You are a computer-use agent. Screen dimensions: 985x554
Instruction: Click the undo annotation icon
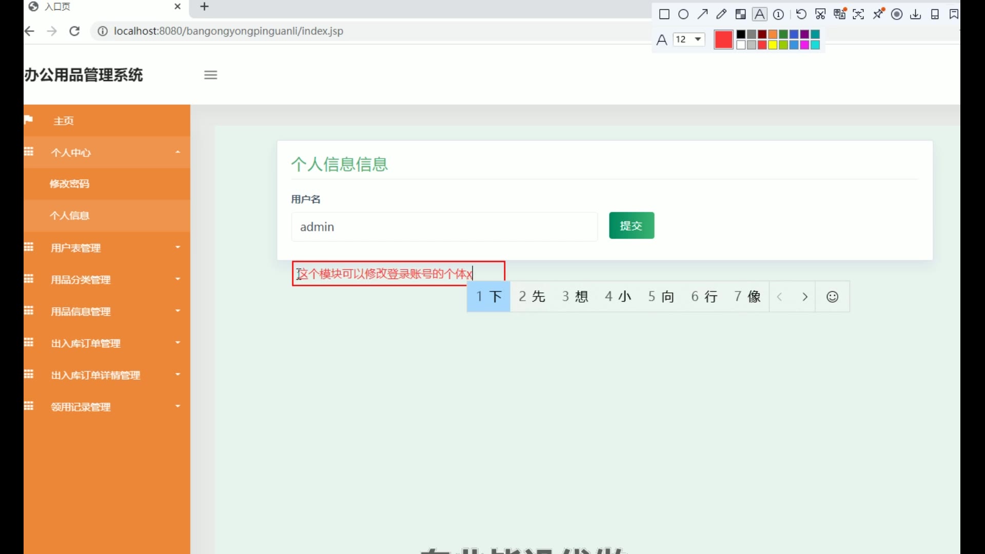click(x=801, y=14)
